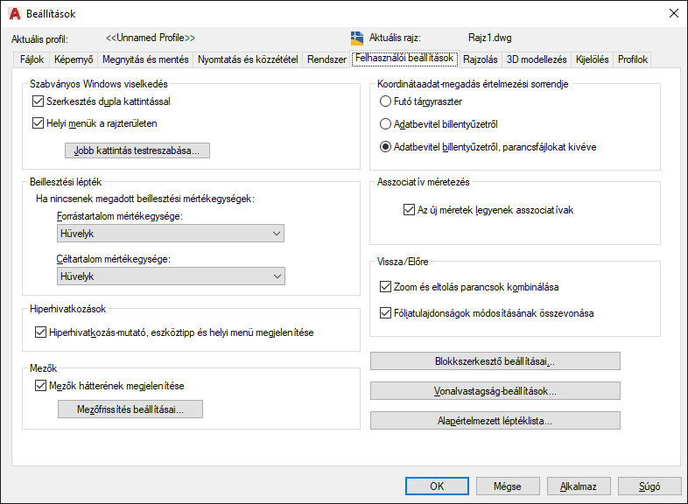The image size is (688, 504).
Task: Select the Futó tárgyraszter radio option
Action: tap(385, 101)
